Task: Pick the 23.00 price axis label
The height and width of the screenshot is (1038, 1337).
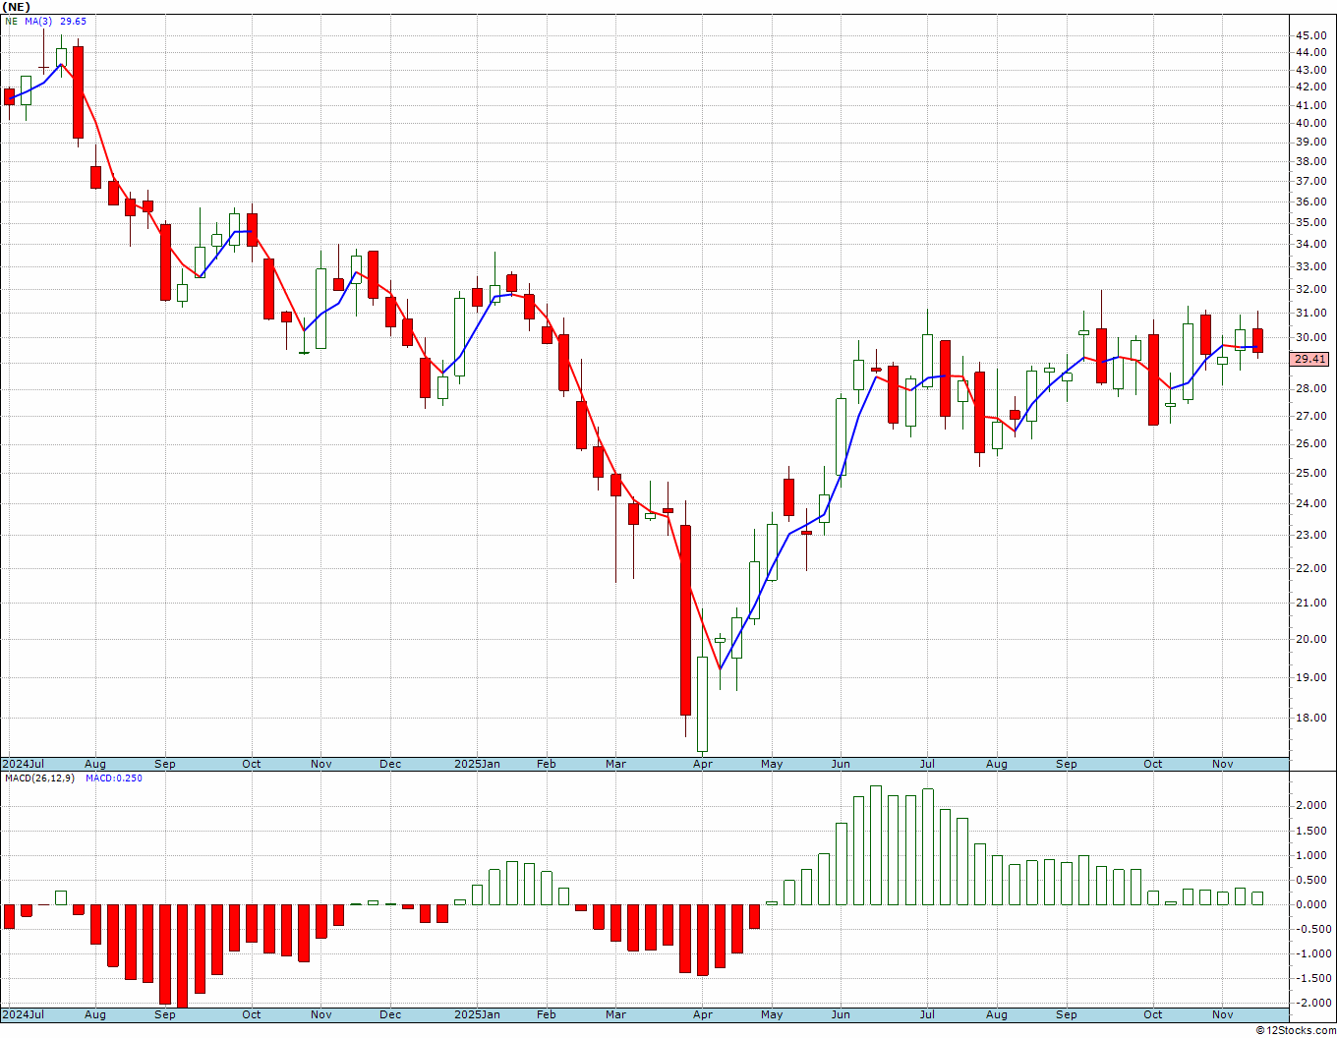Action: pos(1310,535)
